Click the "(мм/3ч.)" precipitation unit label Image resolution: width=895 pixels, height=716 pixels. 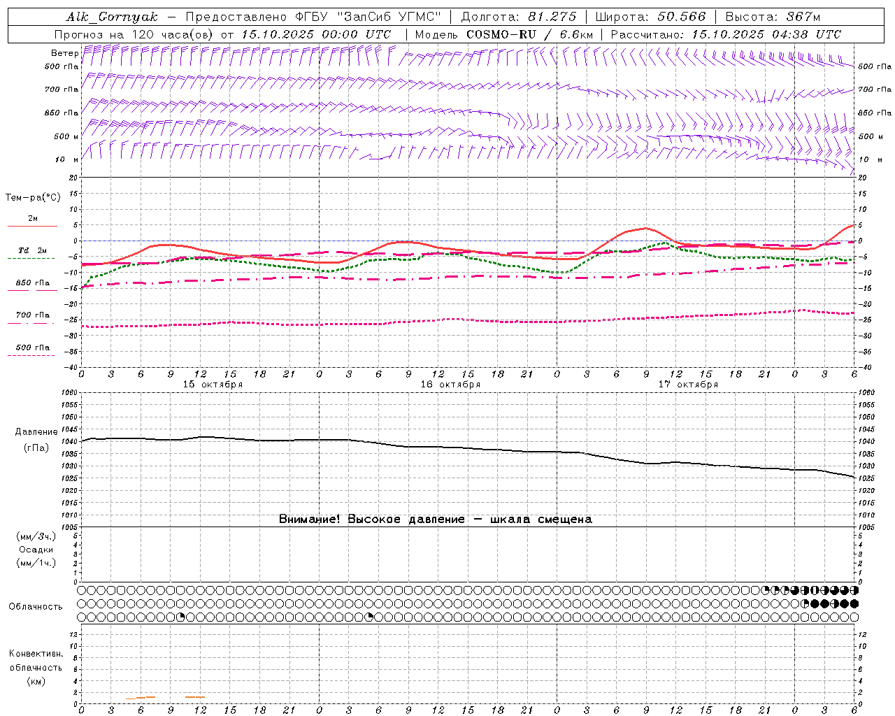tap(36, 536)
